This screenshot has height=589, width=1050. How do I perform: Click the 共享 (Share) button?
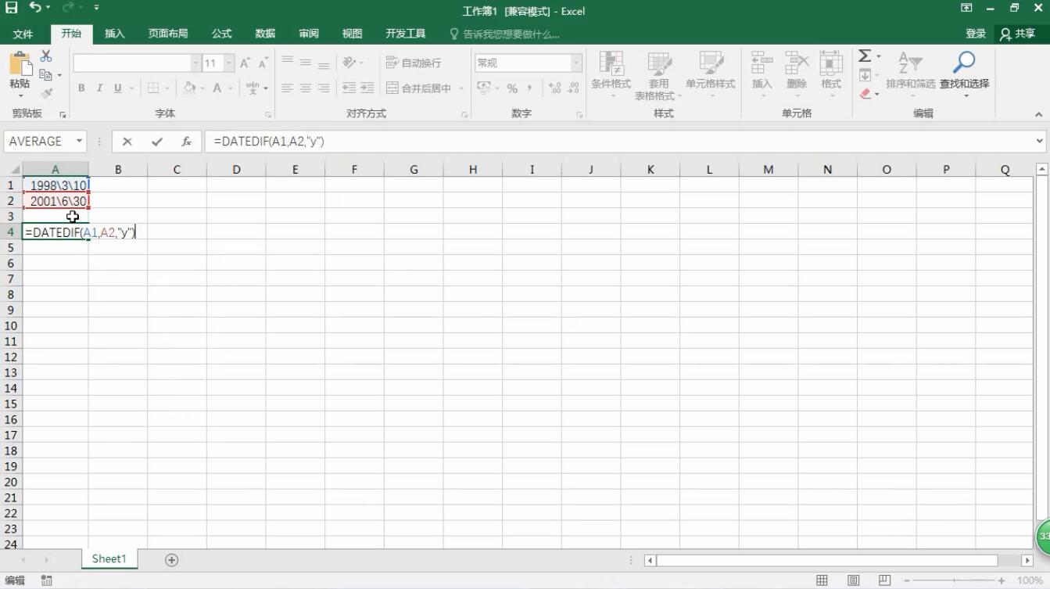click(x=1017, y=34)
